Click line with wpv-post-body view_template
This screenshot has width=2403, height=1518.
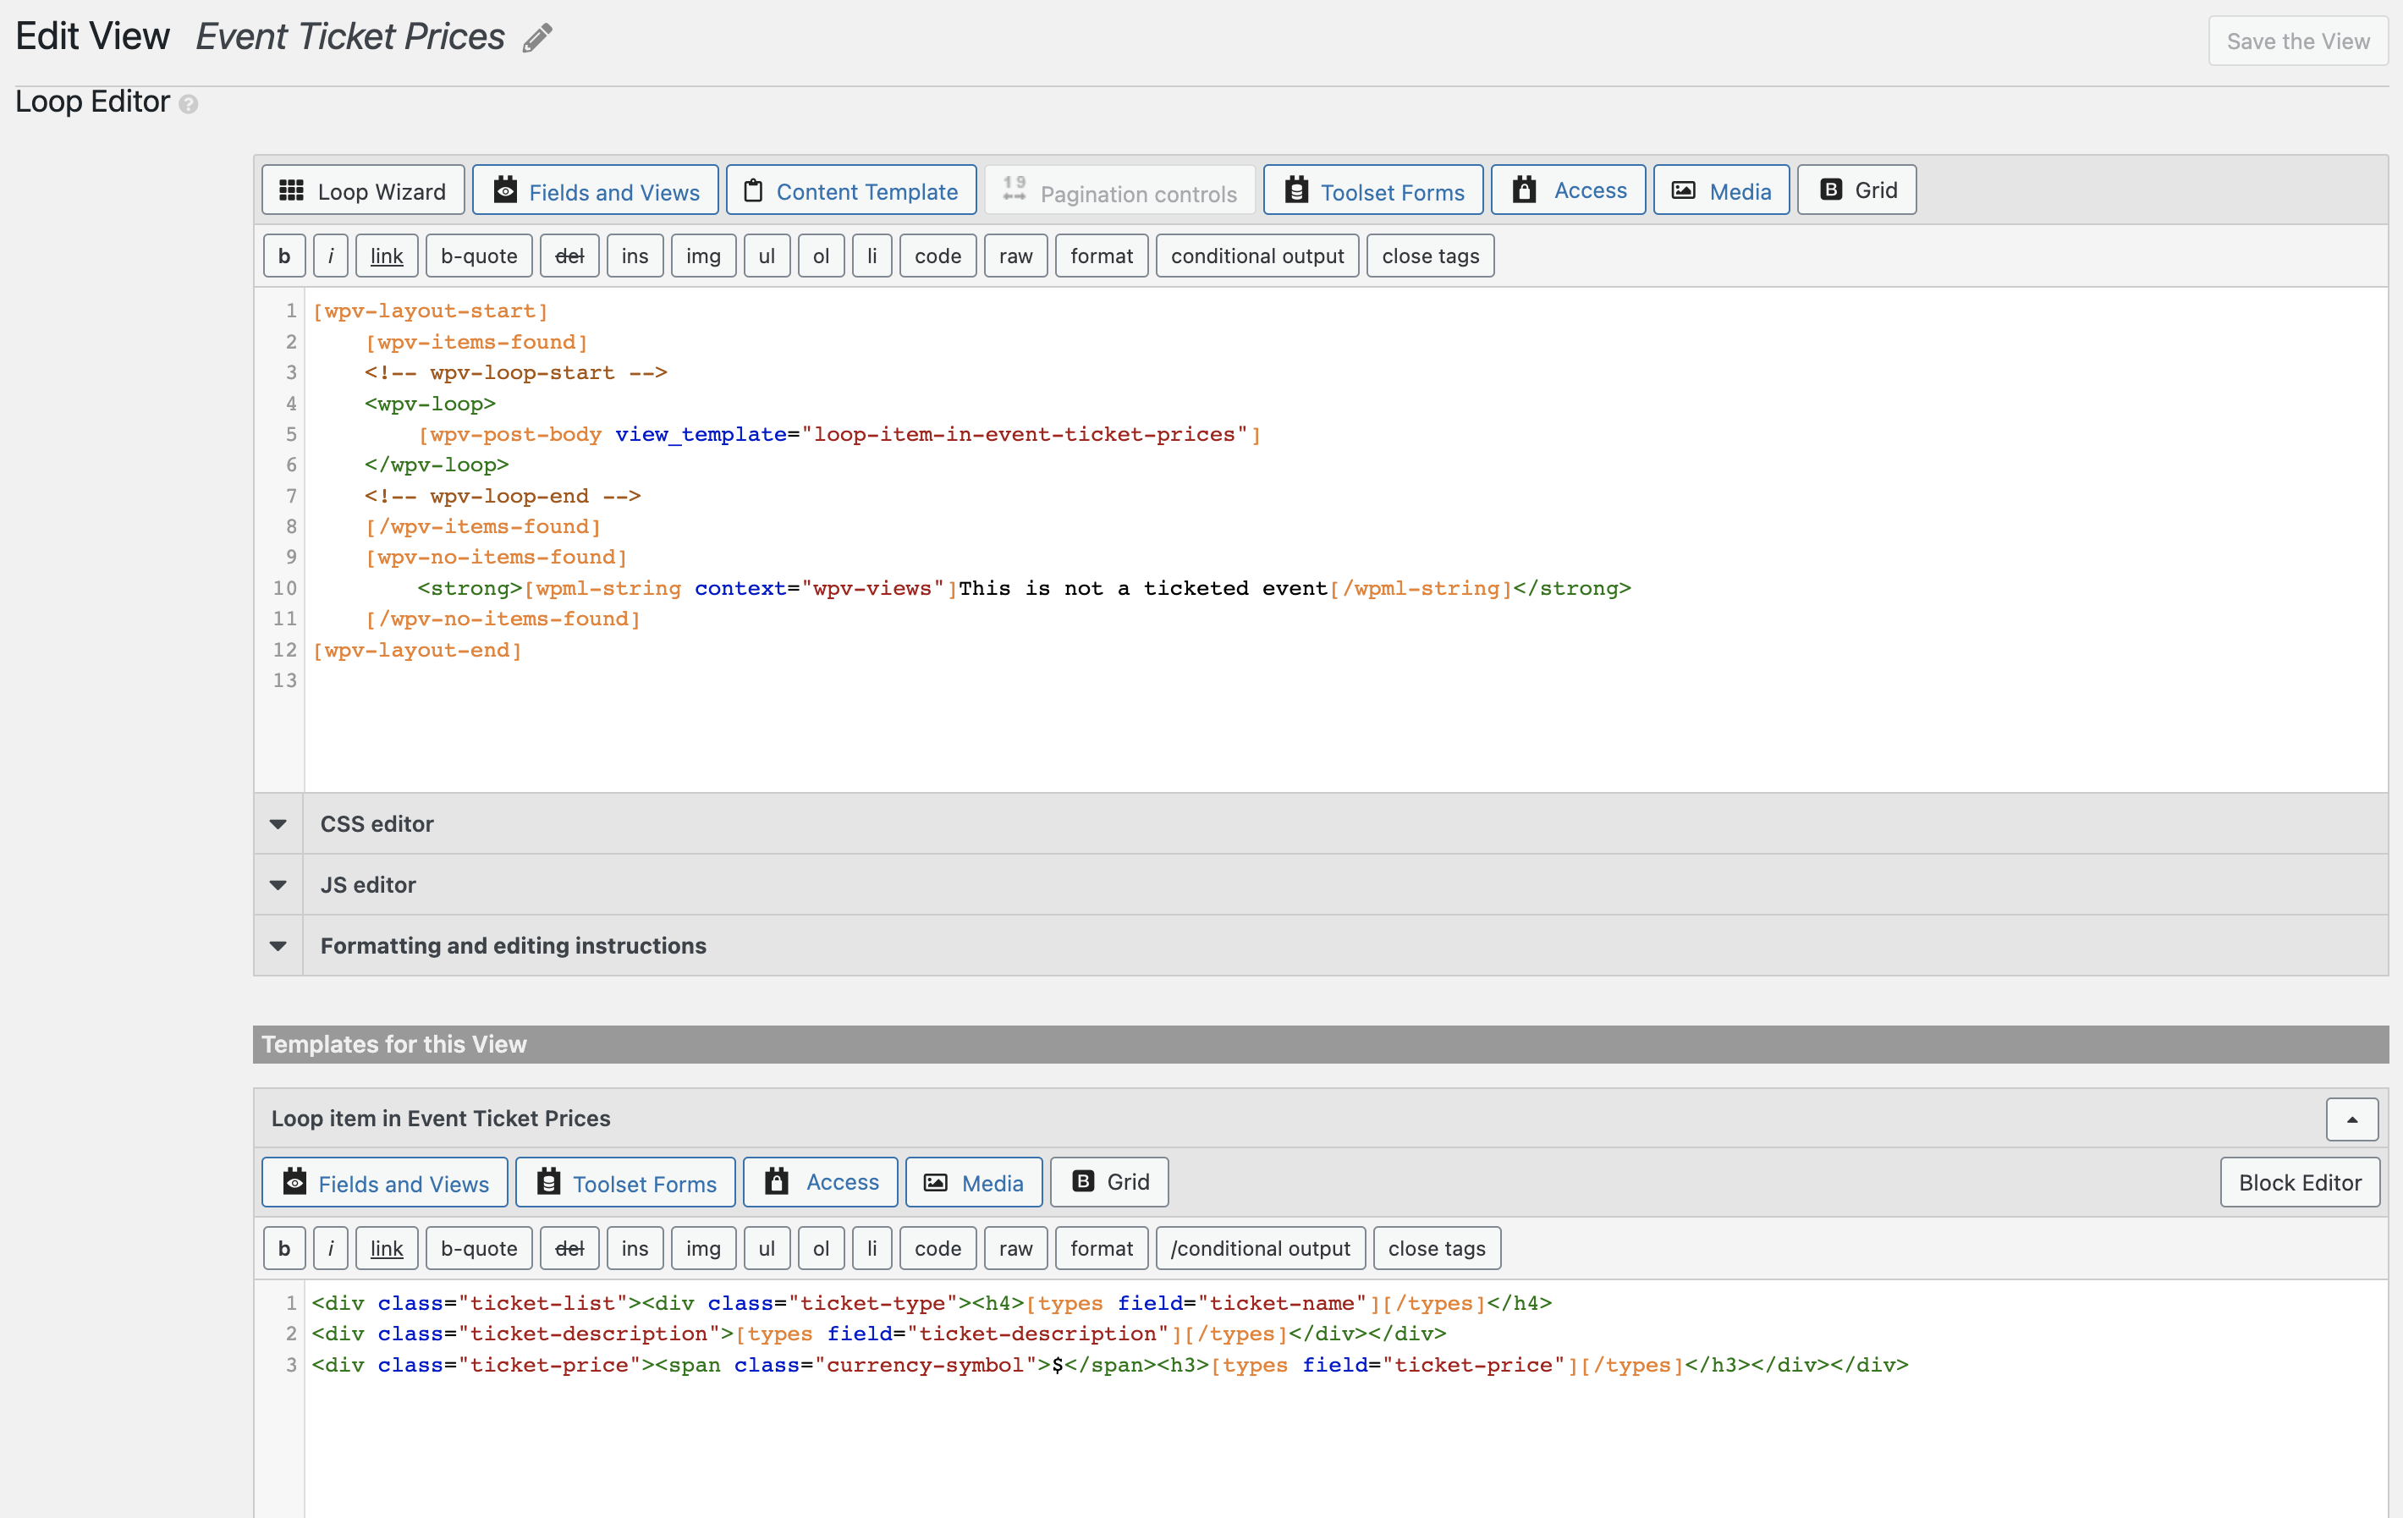(x=839, y=434)
